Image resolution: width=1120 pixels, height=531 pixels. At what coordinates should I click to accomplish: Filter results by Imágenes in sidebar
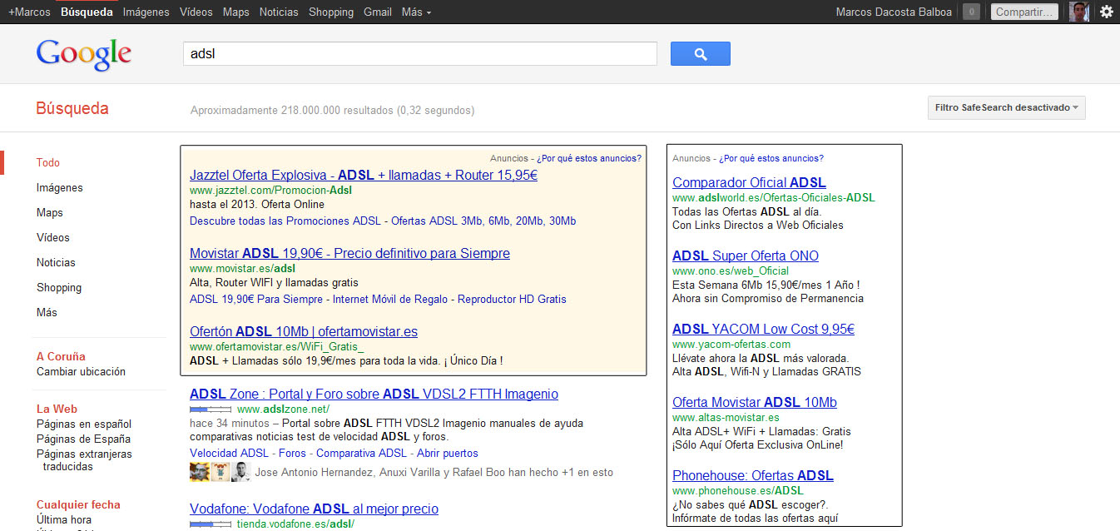(60, 187)
